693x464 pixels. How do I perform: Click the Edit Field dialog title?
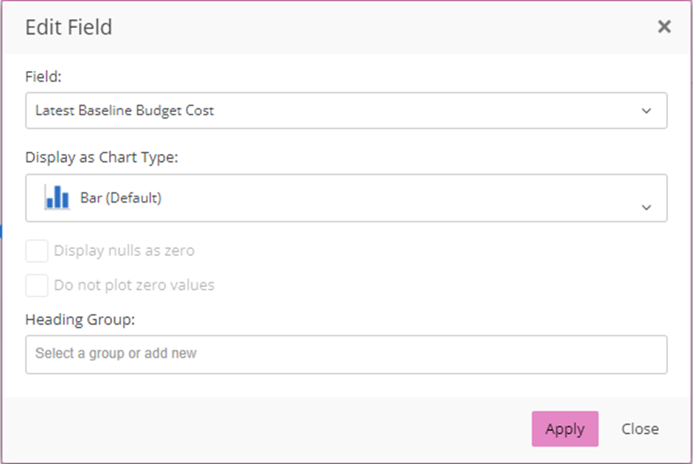[x=68, y=28]
